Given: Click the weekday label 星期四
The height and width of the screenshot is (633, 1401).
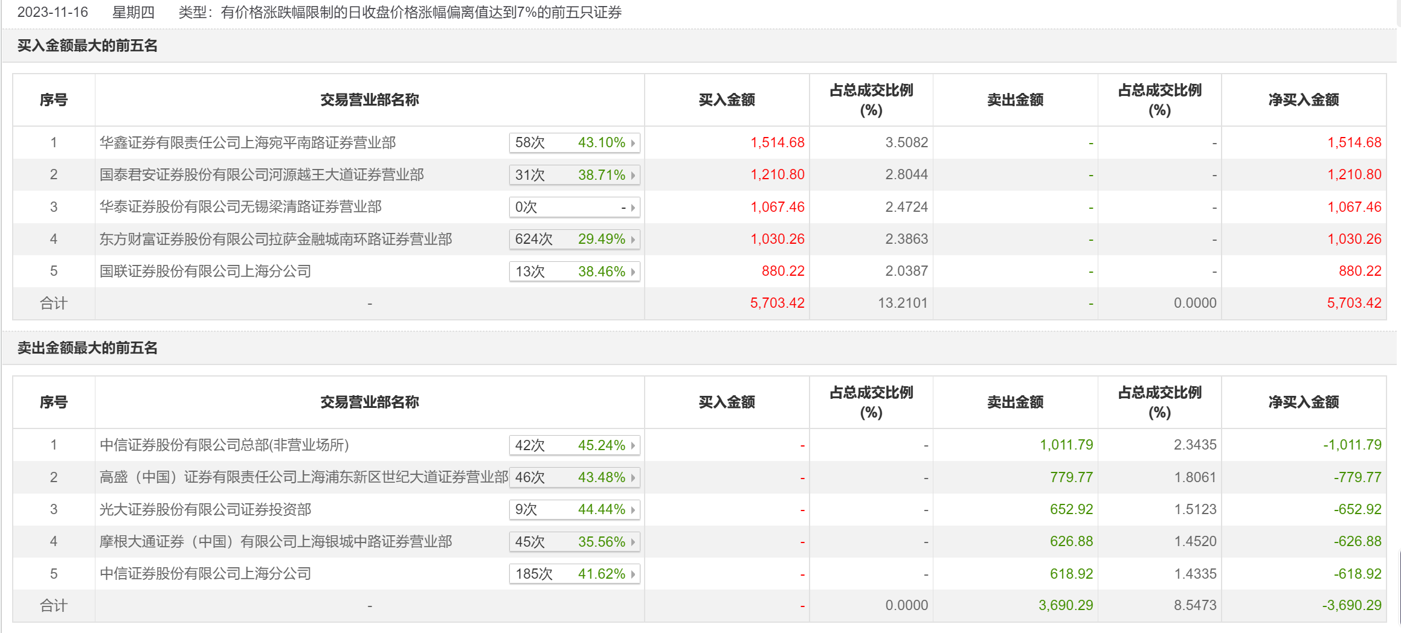Looking at the screenshot, I should tap(134, 13).
